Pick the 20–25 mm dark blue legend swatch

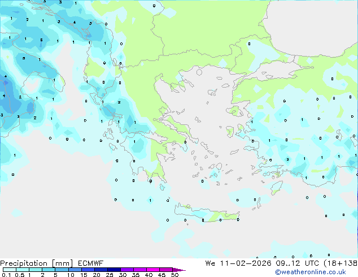coord(101,270)
